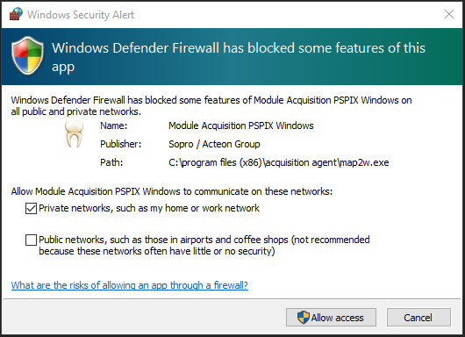Click the Private networks label text
Viewport: 465px width, 337px height.
tap(149, 208)
